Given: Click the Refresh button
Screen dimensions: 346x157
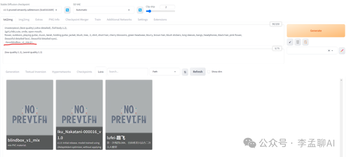Looking at the screenshot, I should pyautogui.click(x=198, y=72).
